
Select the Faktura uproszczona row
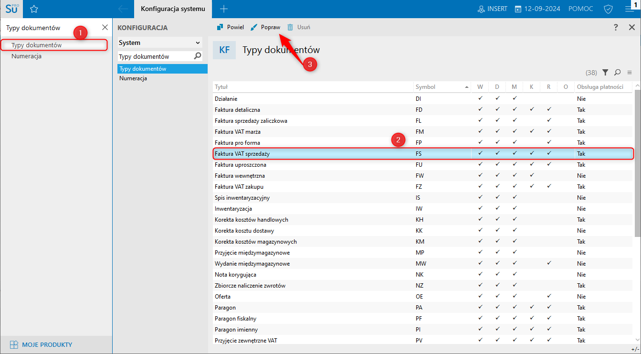pos(423,165)
